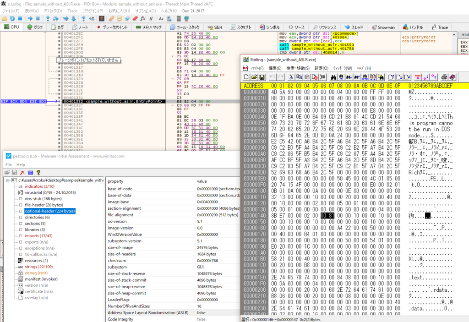Click the hash # icon in x32dbg toolbar
Screen dimensions: 469x322
[x=151, y=19]
